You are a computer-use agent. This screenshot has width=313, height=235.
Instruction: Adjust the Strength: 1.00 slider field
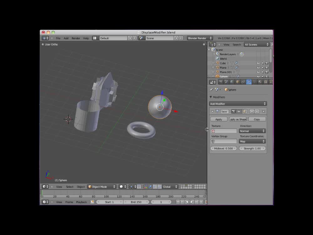coord(252,148)
